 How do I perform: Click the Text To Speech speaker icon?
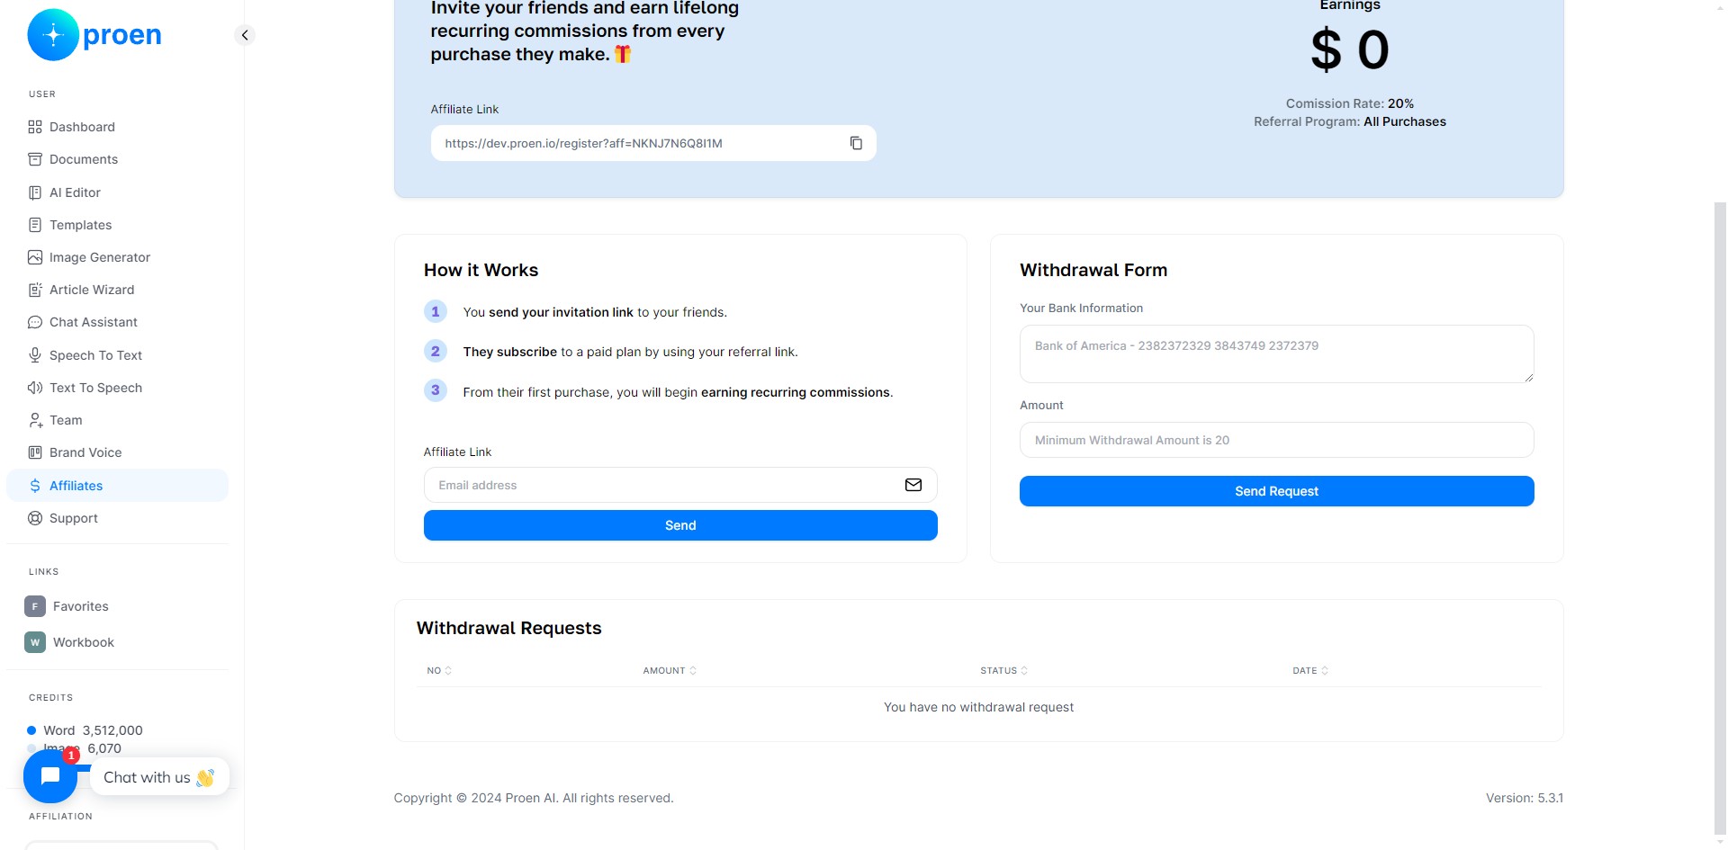click(x=35, y=388)
